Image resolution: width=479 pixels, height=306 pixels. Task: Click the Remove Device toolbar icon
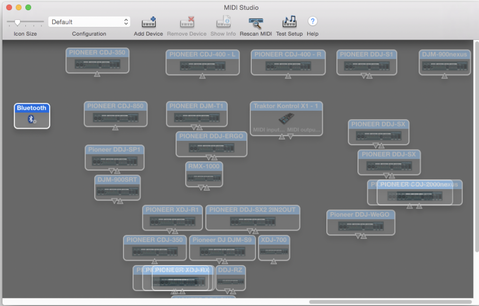[187, 22]
